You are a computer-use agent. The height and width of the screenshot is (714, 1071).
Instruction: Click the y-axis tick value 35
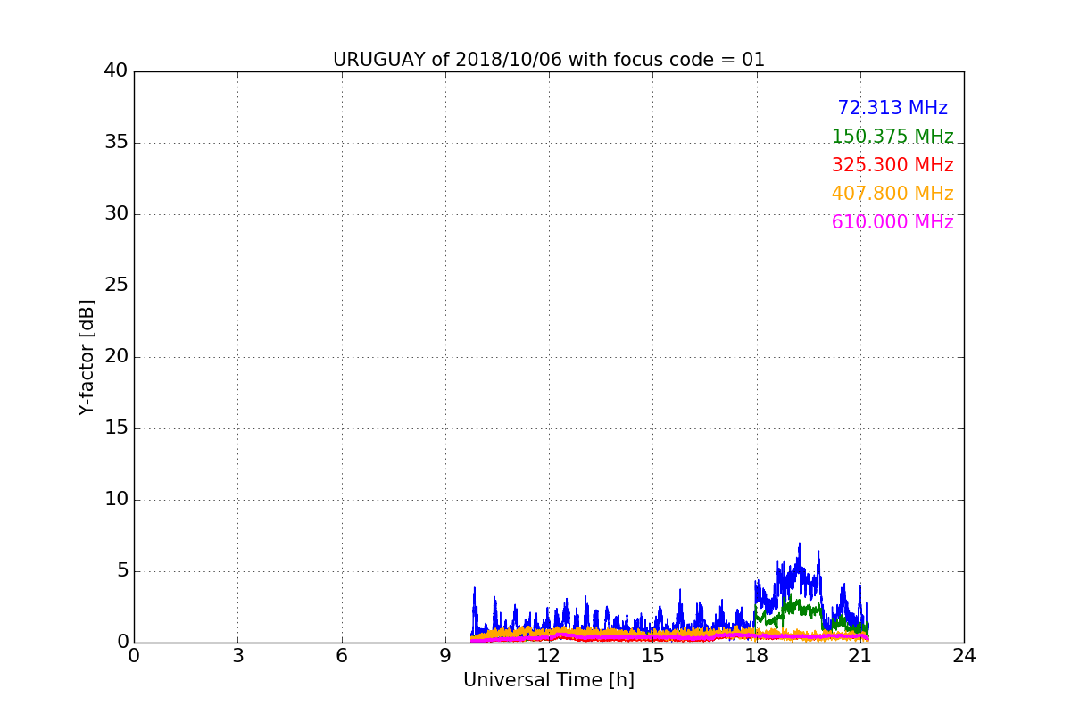click(x=116, y=143)
